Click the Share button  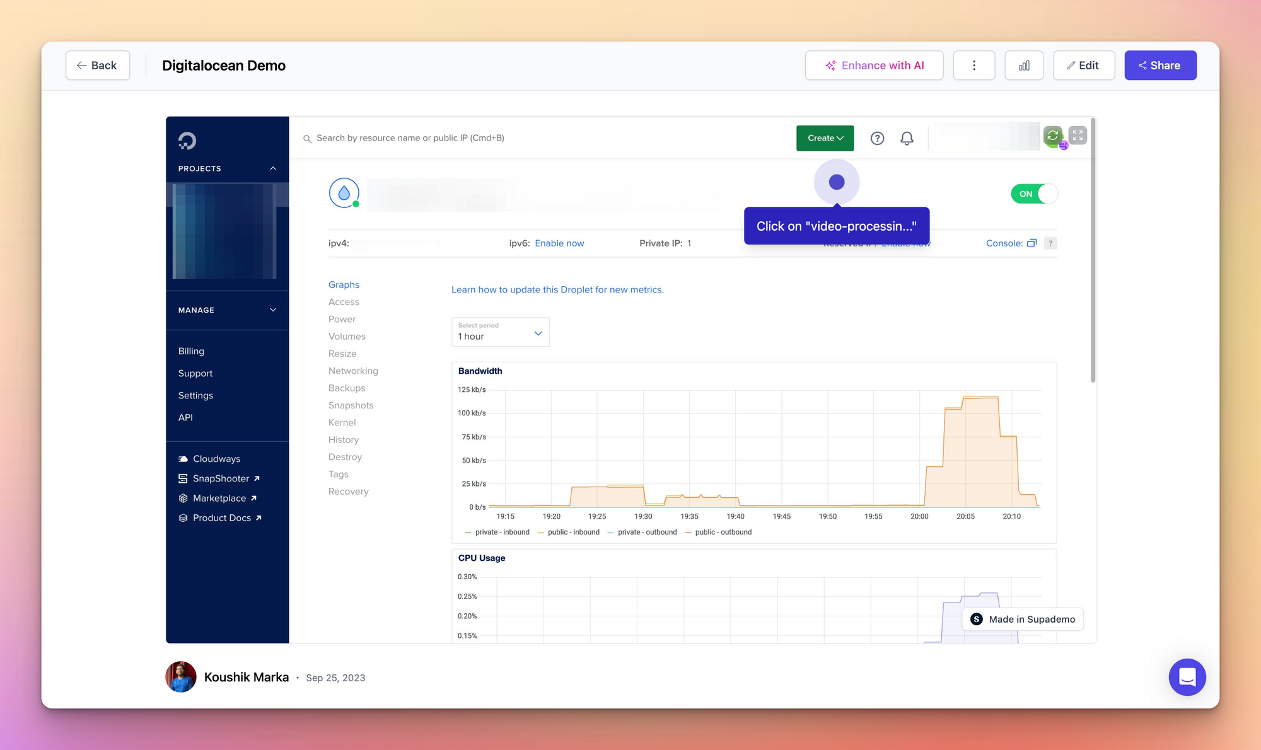1160,66
